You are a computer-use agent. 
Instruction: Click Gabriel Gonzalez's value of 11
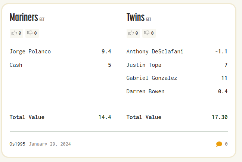click(x=224, y=78)
